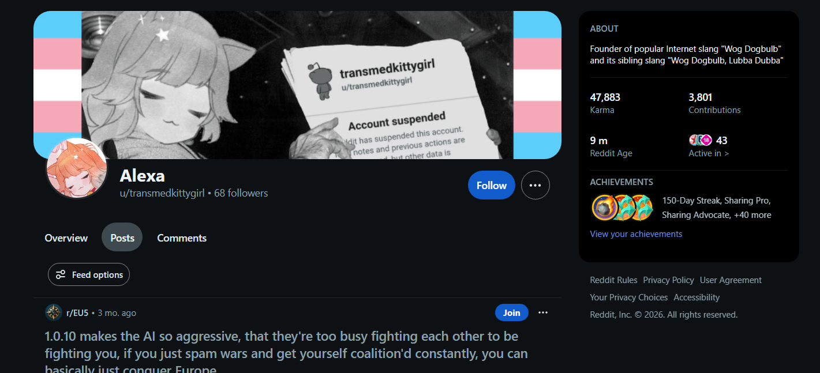
Task: Expand the Active in communities list
Action: [709, 153]
